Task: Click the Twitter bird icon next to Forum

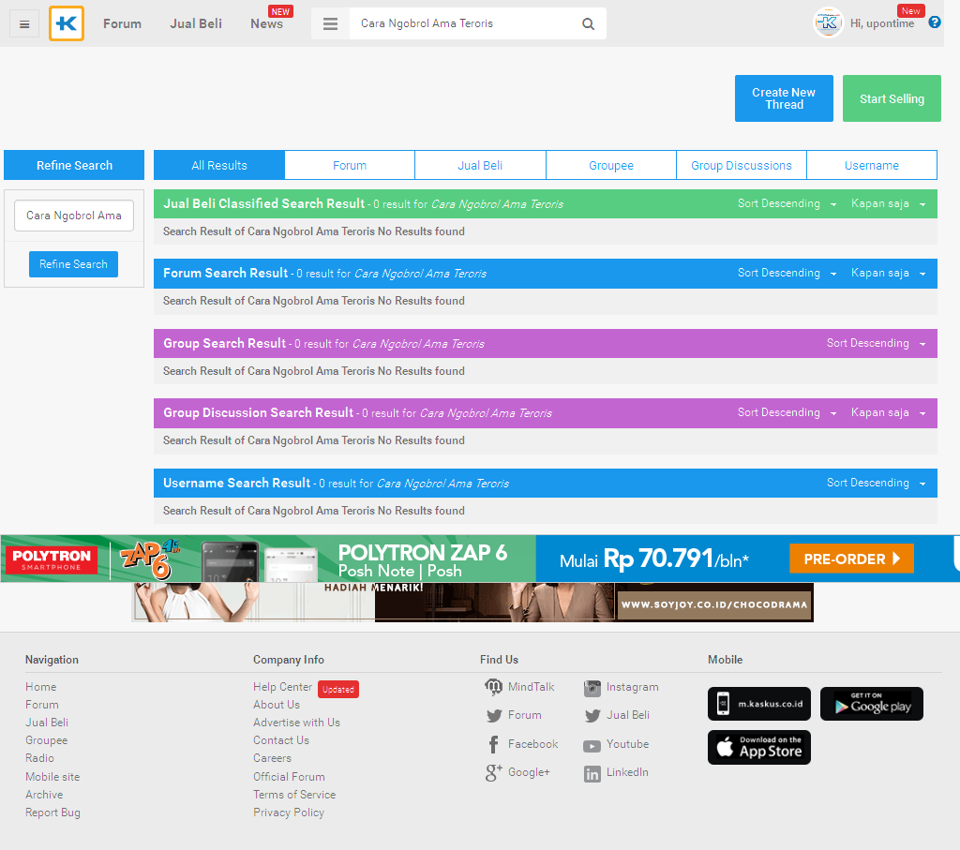Action: [x=494, y=715]
